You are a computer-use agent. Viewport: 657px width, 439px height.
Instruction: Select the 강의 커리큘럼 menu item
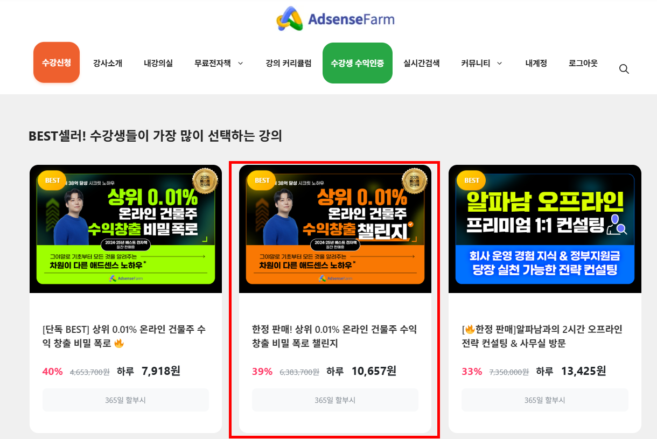288,63
